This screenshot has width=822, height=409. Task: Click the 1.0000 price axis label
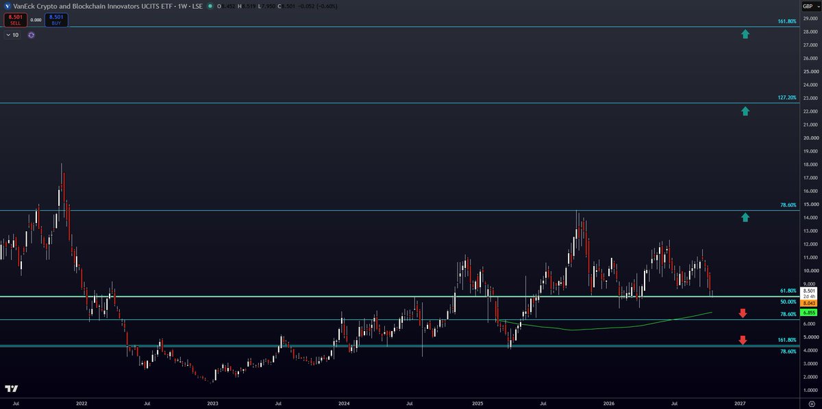point(809,390)
